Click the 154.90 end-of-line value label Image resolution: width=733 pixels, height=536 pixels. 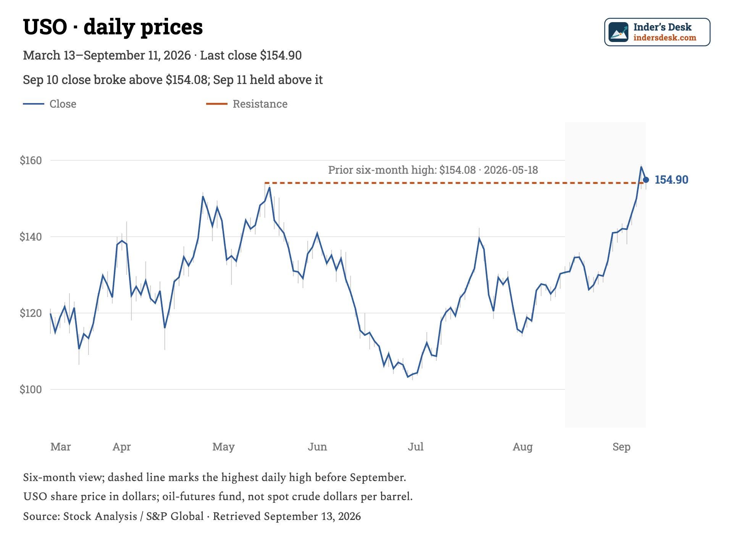pyautogui.click(x=672, y=180)
